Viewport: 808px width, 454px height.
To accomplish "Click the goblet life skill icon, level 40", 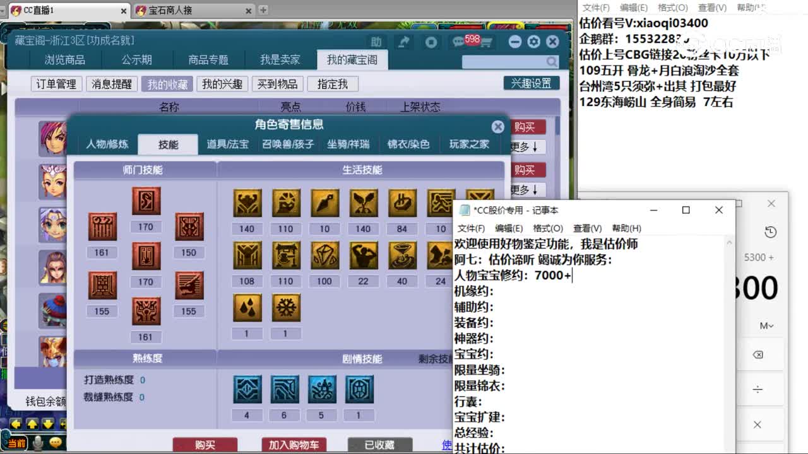I will [402, 255].
